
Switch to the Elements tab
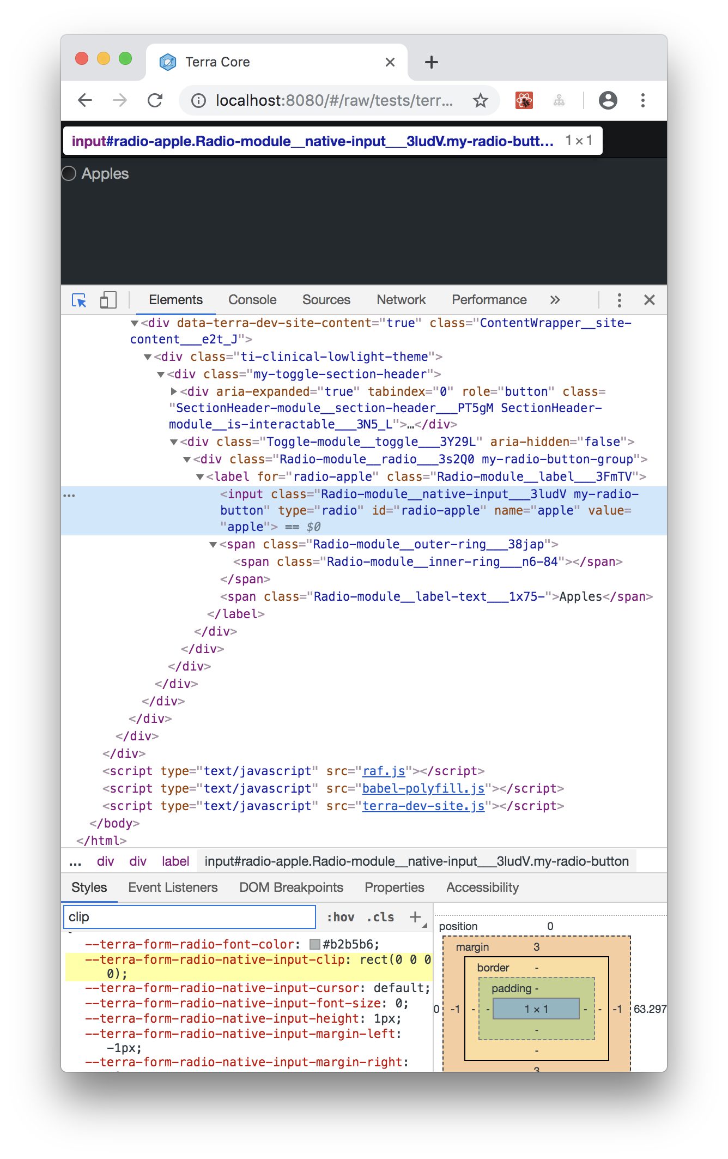pos(175,300)
